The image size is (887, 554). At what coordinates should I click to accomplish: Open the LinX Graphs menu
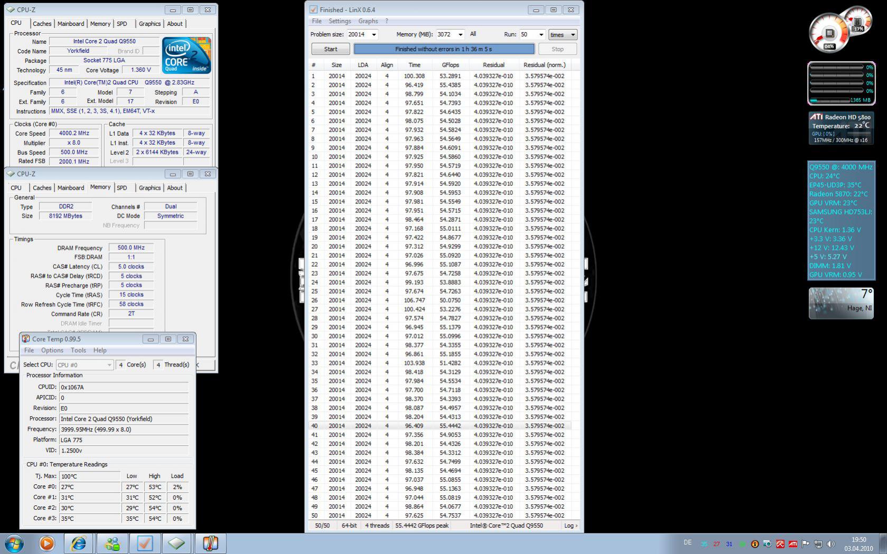(x=368, y=21)
